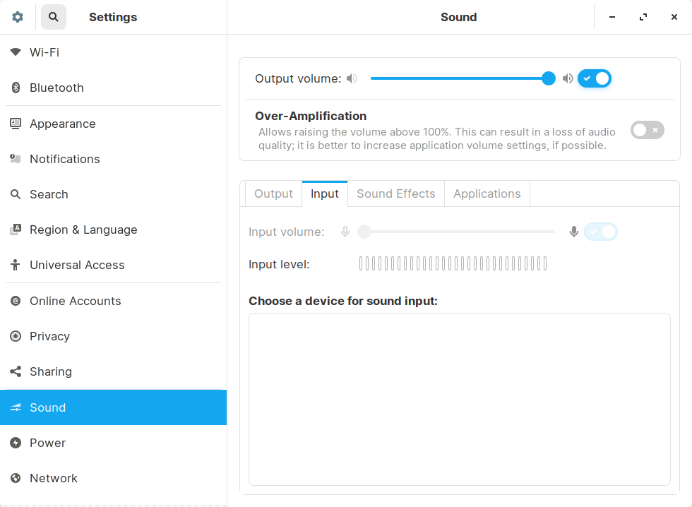692x507 pixels.
Task: Click the search magnifier button in header
Action: tap(54, 17)
